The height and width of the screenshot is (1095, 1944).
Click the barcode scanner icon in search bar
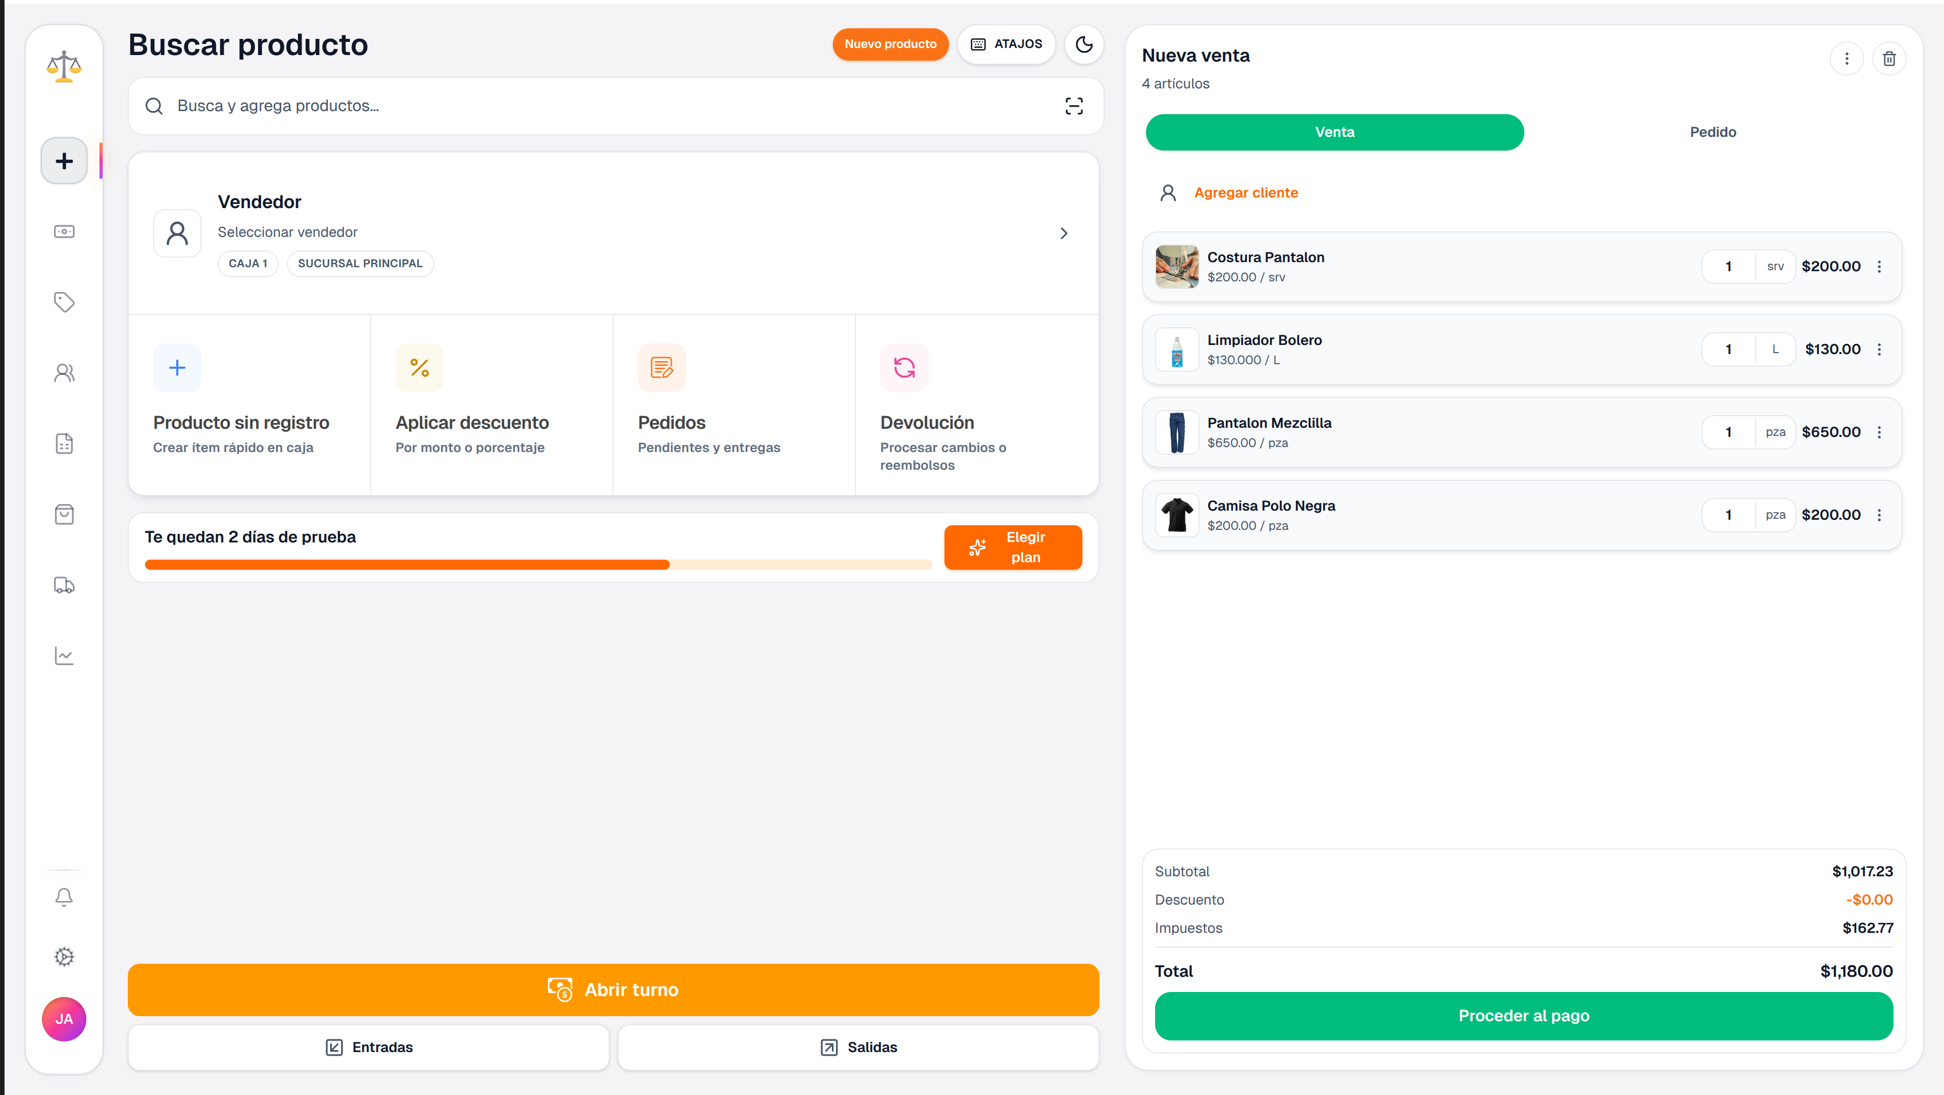click(1073, 107)
